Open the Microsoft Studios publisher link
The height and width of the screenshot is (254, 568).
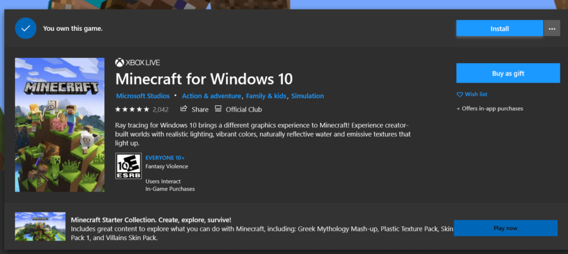coord(143,96)
